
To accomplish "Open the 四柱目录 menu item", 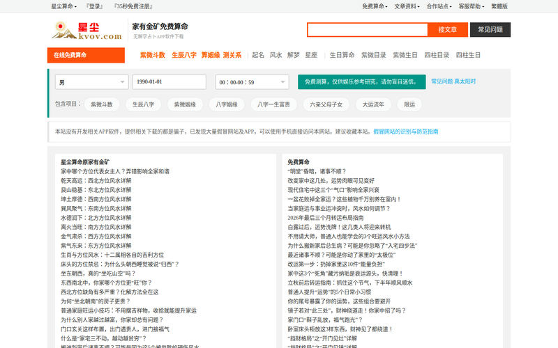I will tap(437, 55).
